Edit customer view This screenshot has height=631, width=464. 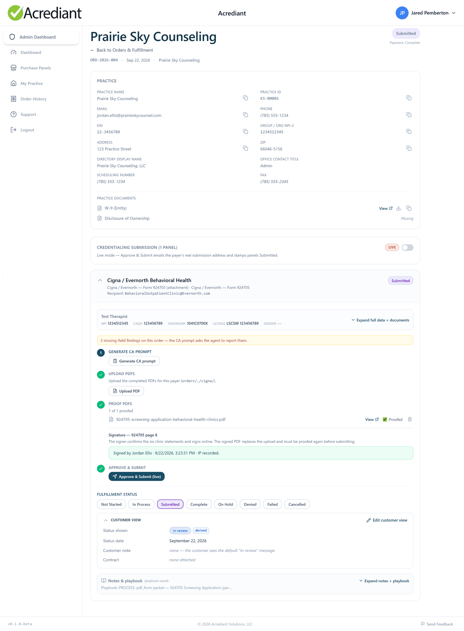[x=387, y=520]
